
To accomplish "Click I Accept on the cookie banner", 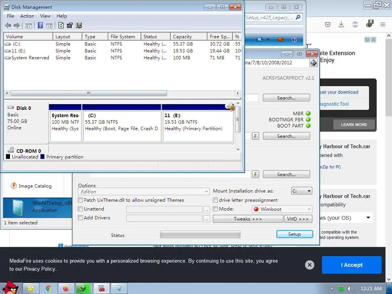I will point(351,265).
